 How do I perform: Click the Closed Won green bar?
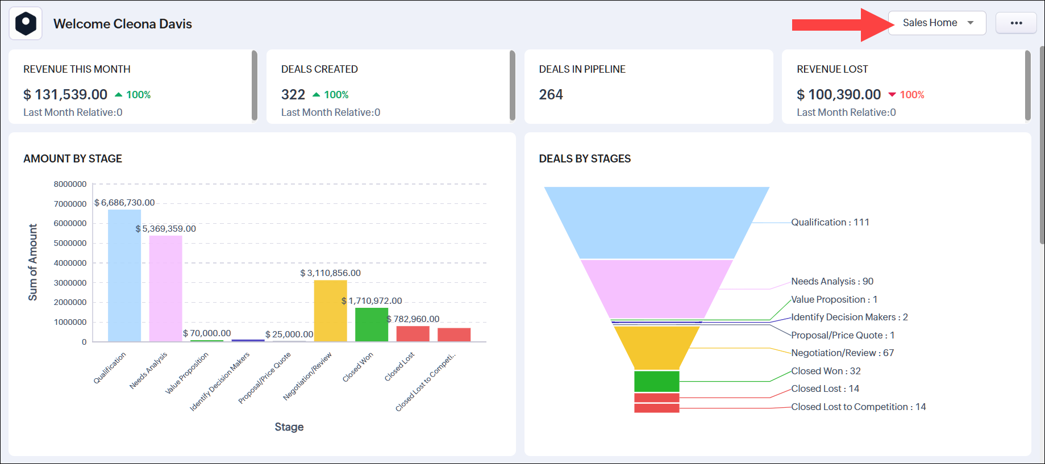(372, 324)
